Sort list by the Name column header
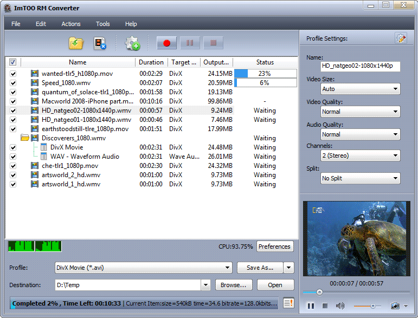This screenshot has height=318, width=418. tap(78, 62)
